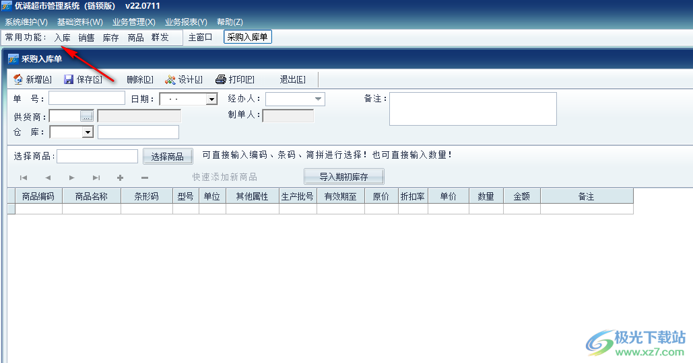Image resolution: width=693 pixels, height=363 pixels.
Task: Click the 删除 (Delete) toolbar button
Action: pos(139,79)
